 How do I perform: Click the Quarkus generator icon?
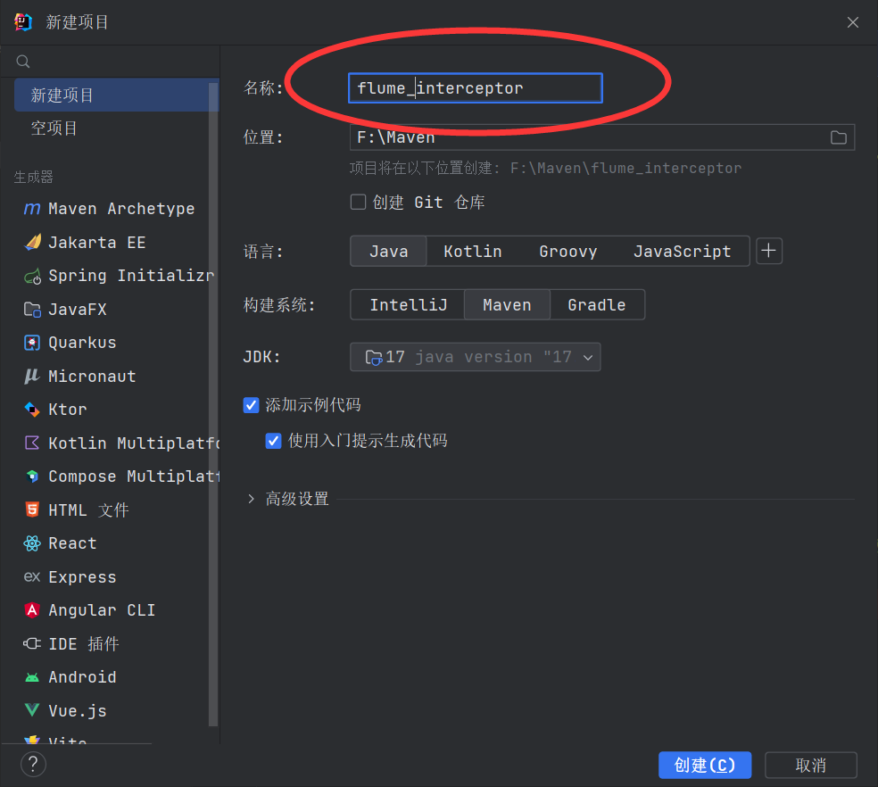[32, 343]
